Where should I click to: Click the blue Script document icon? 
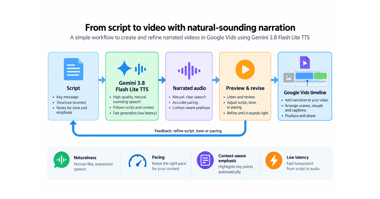click(73, 69)
